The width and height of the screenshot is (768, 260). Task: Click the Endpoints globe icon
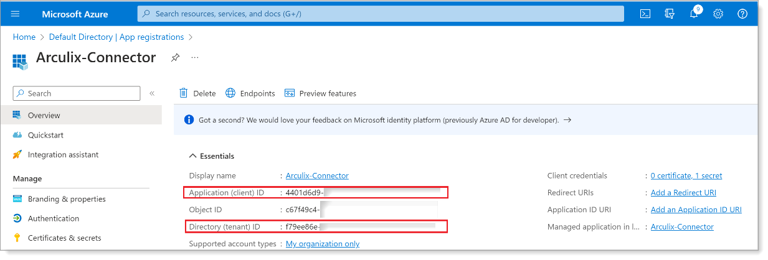coord(230,93)
